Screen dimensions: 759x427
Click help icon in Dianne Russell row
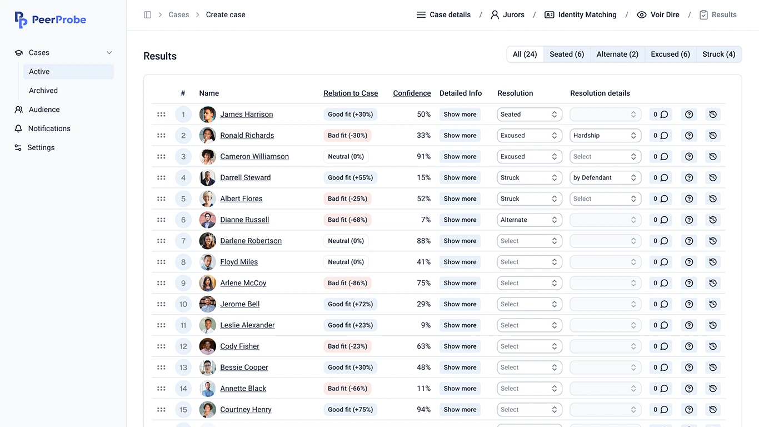pyautogui.click(x=689, y=220)
